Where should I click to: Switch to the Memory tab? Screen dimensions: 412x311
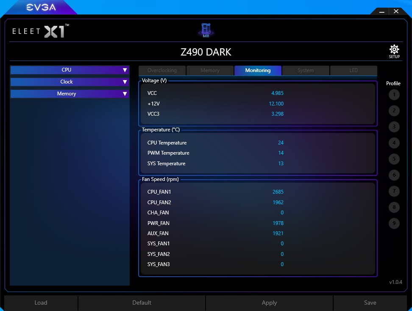click(x=210, y=70)
